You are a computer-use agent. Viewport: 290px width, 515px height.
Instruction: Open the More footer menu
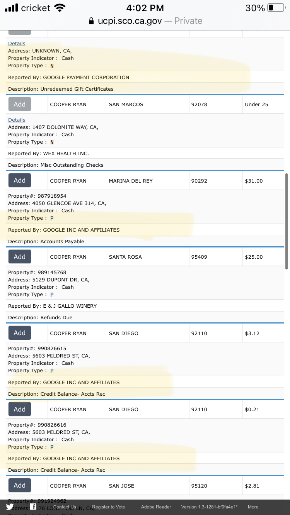(x=253, y=507)
